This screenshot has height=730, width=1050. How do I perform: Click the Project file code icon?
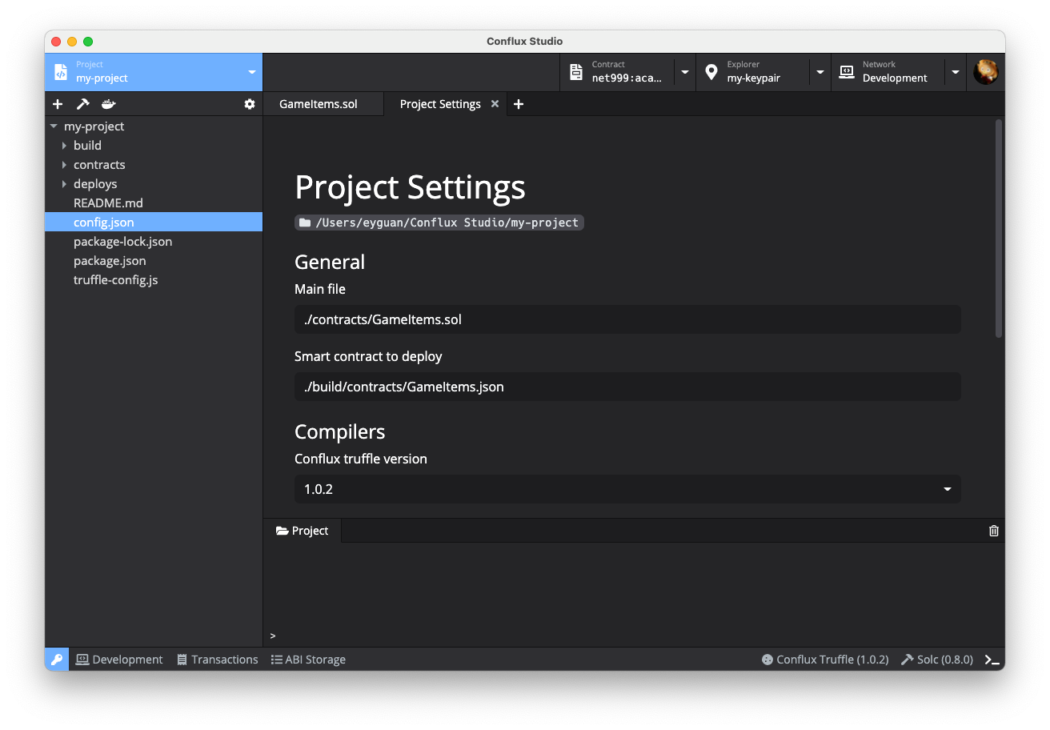(x=61, y=72)
